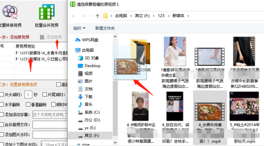This screenshot has width=264, height=146.
Task: Open 3D 对象 folder in sidebar
Action: pyautogui.click(x=88, y=58)
